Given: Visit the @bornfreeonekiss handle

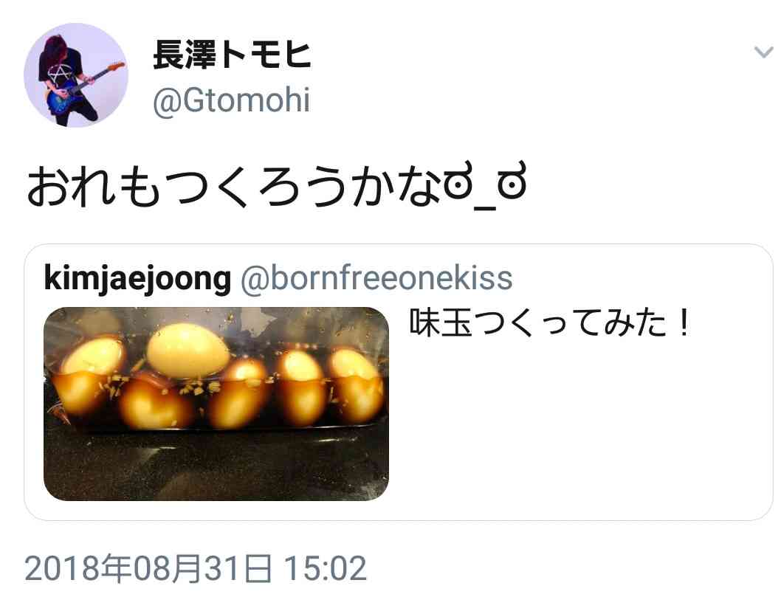Looking at the screenshot, I should tap(376, 278).
